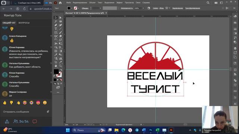Viewport: 239px width, 134px height.
Task: Open the Объект menu
Action: tap(92, 3)
